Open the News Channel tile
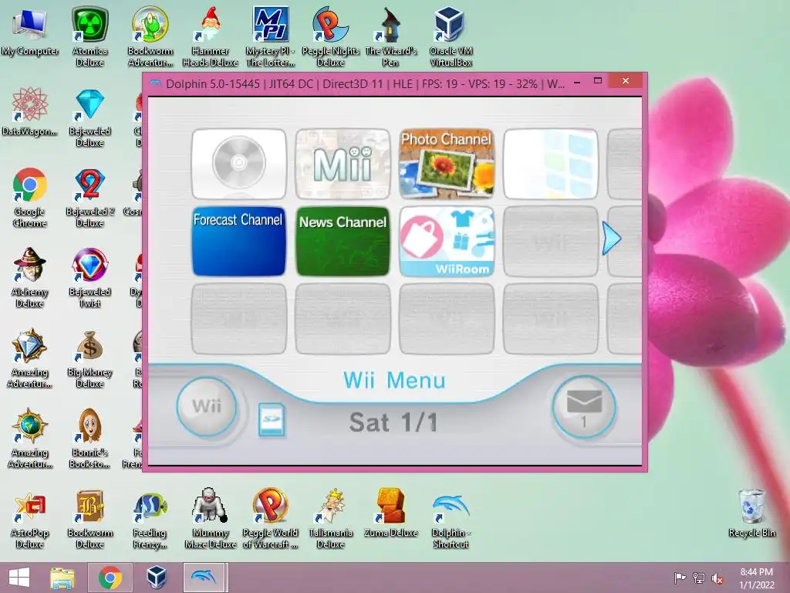 point(343,242)
